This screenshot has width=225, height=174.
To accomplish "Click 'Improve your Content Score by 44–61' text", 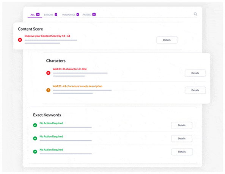I will click(x=47, y=36).
